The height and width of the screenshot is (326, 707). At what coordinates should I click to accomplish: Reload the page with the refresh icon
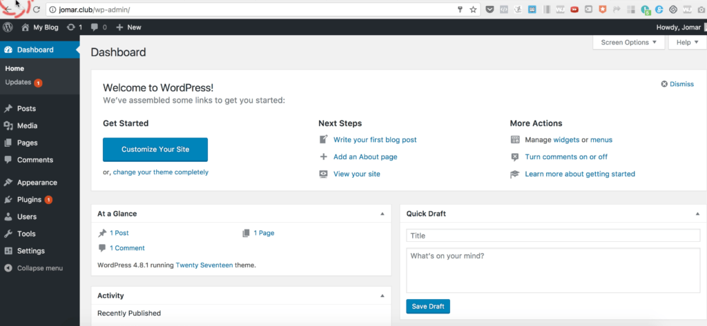click(37, 10)
